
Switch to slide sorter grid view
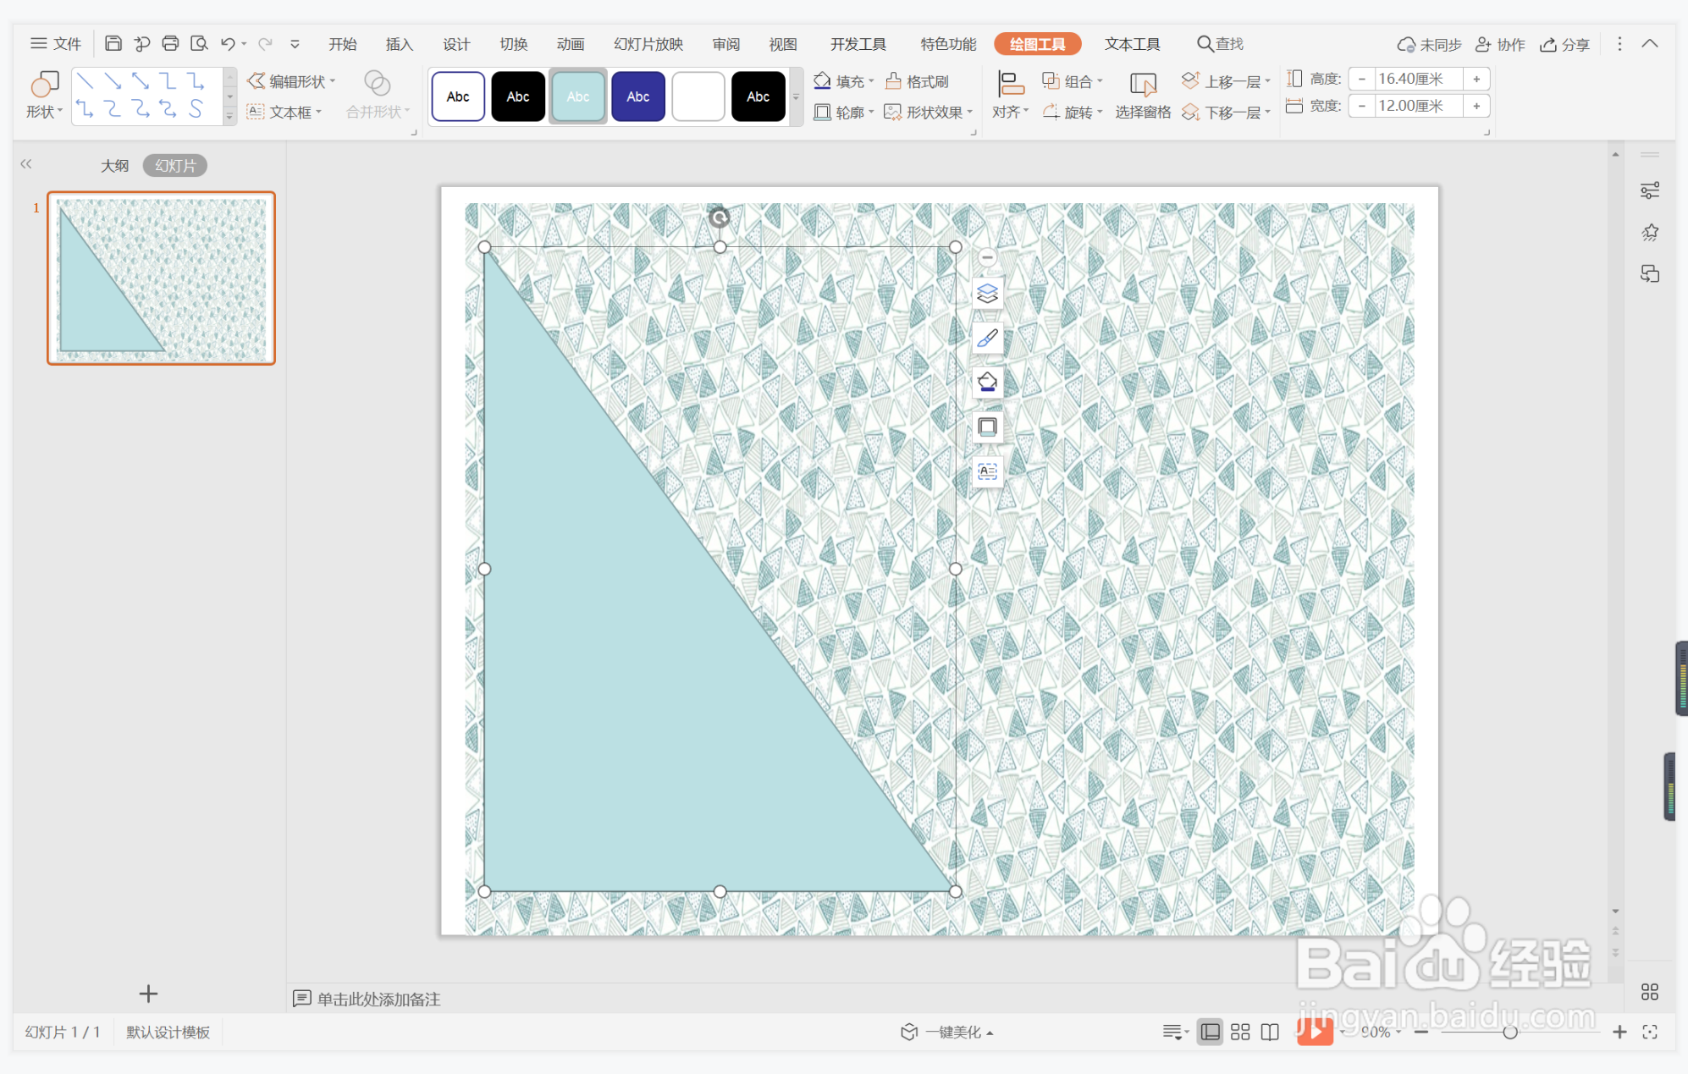point(1240,1032)
